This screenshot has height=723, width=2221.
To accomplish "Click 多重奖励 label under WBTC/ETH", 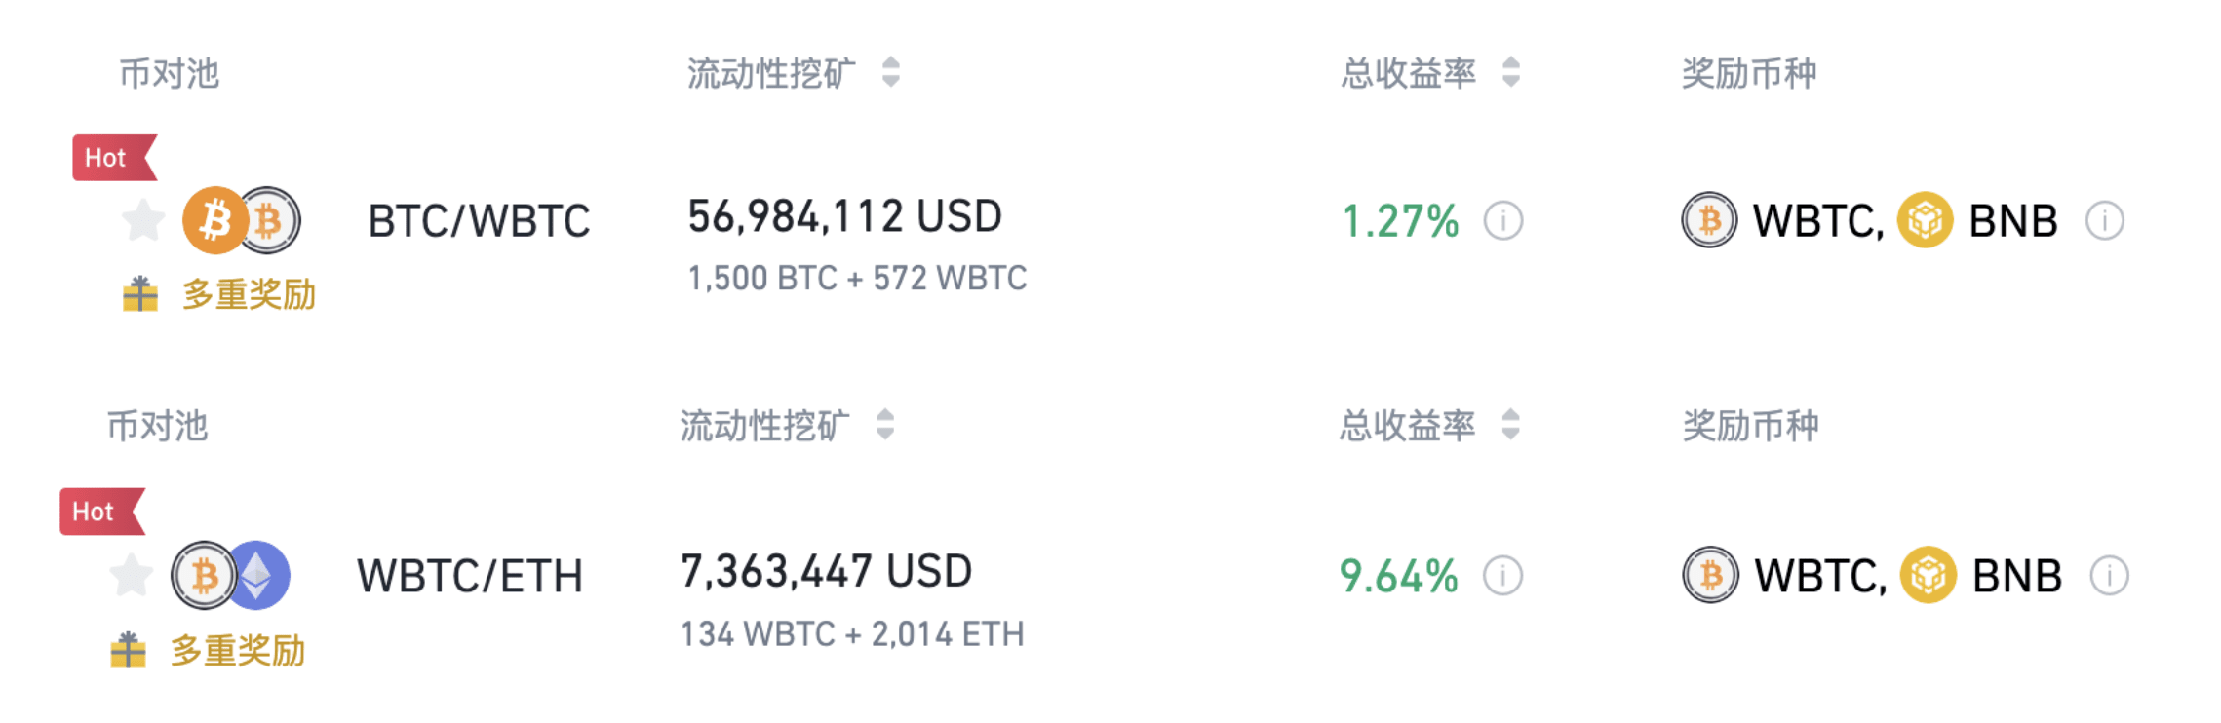I will pos(238,650).
